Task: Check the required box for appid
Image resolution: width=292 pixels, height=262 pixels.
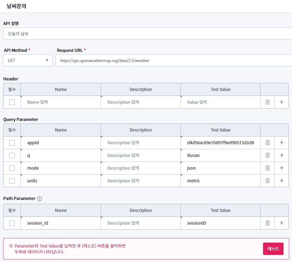Action: pos(12,143)
